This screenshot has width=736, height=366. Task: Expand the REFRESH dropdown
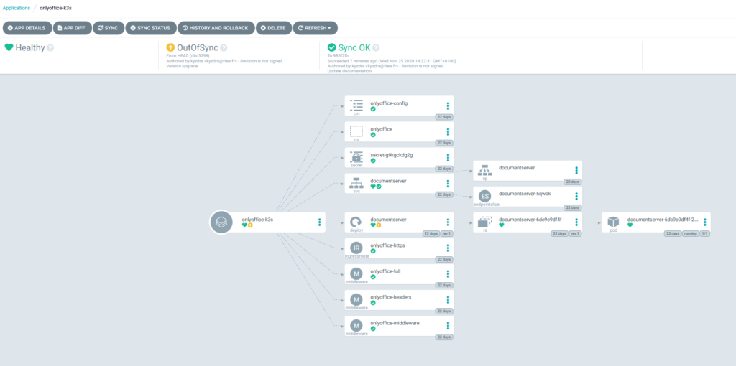316,28
